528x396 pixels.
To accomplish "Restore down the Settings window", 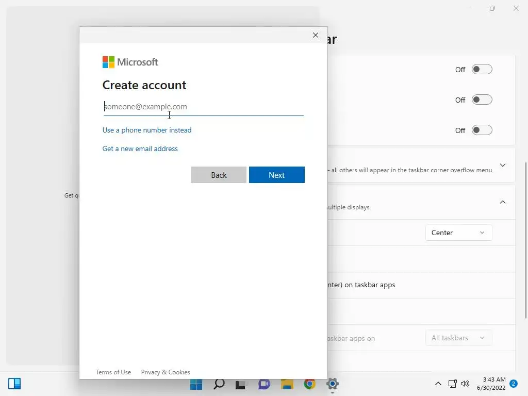I will (x=492, y=8).
